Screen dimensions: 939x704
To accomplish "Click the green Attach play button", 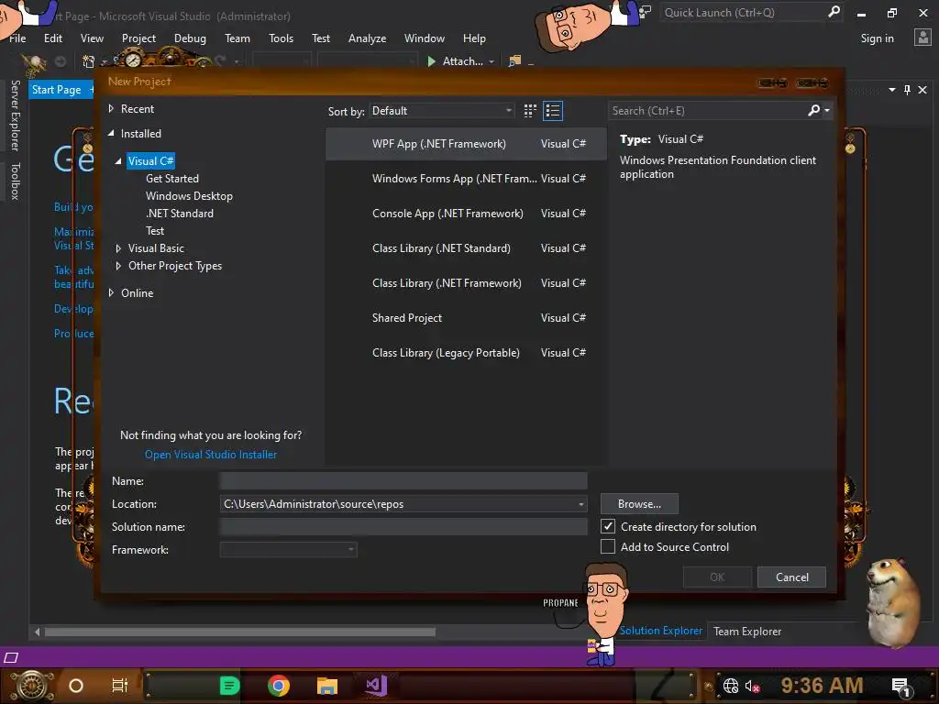I will tap(431, 61).
